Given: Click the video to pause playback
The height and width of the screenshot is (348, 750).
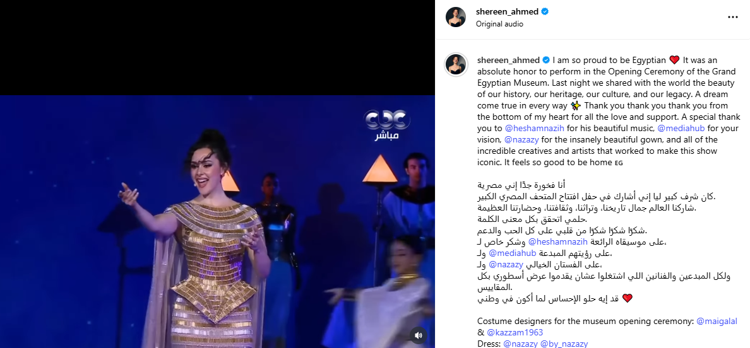Looking at the screenshot, I should 217,221.
